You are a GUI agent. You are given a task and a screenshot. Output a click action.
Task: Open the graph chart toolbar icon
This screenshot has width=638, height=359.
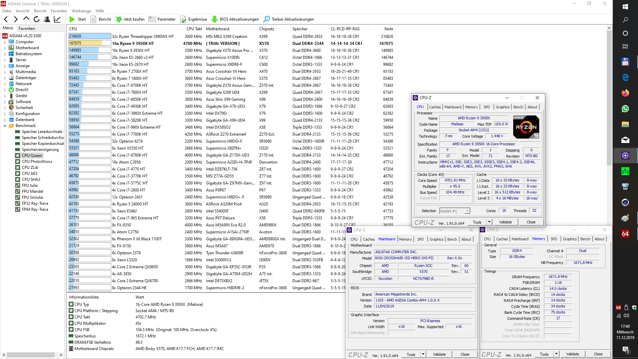click(x=57, y=19)
